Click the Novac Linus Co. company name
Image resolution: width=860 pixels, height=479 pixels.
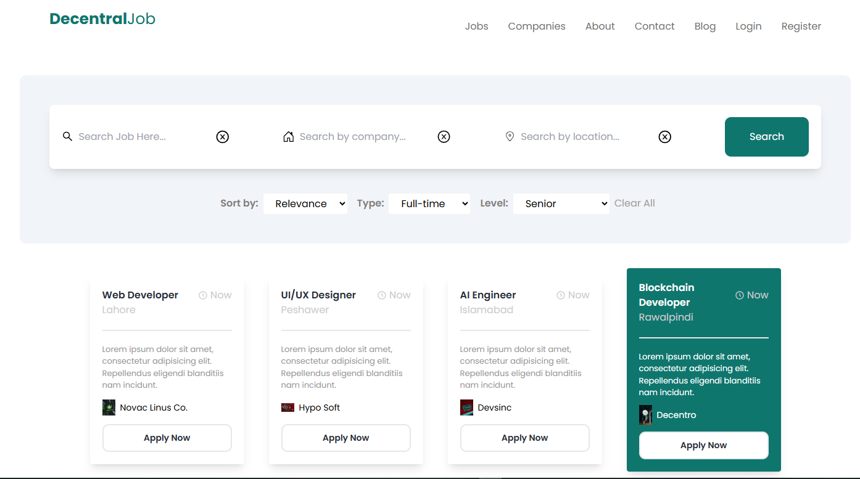click(154, 407)
